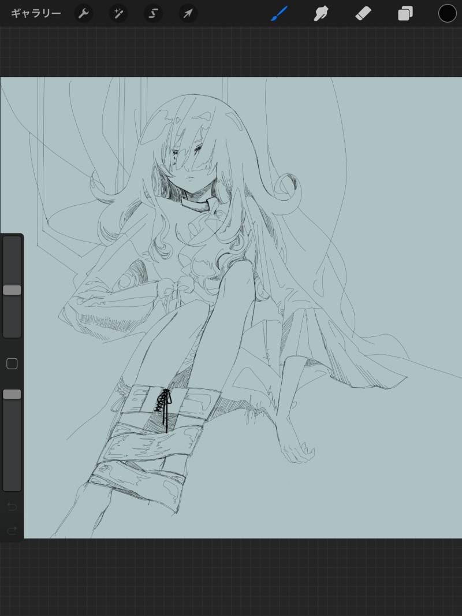Click the brush opacity slider handle
This screenshot has width=462, height=616.
click(12, 395)
